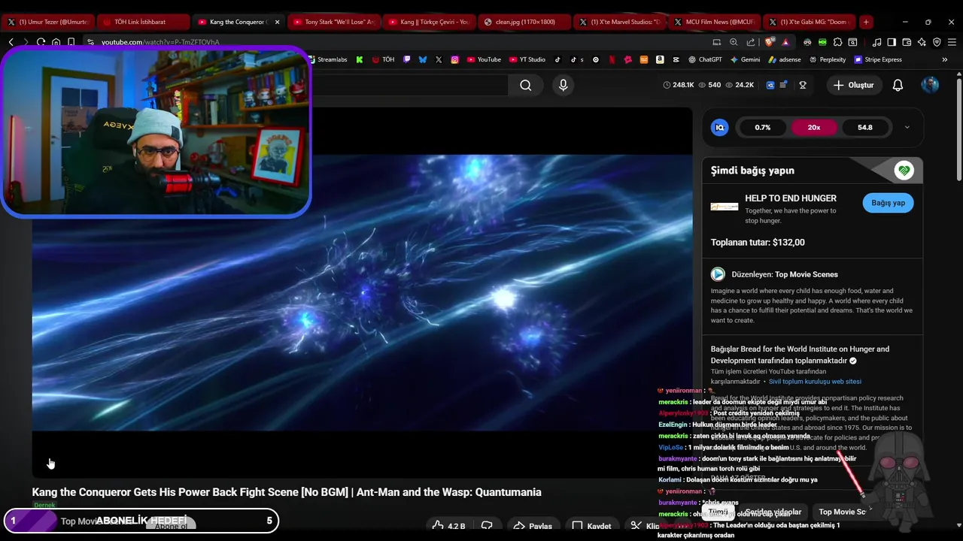Click the Top Movie Scenes organizer name
Viewport: 963px width, 541px height.
806,274
